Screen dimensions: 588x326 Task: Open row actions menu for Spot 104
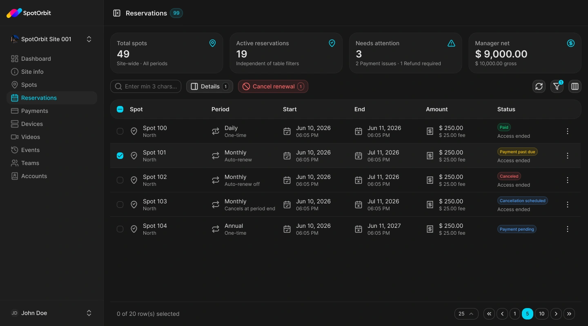[568, 229]
